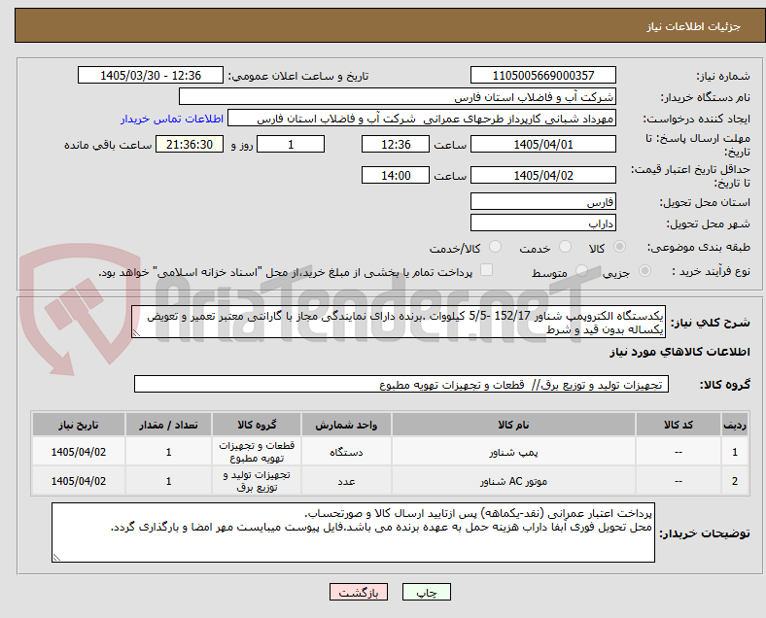
Task: Click the بازگشت (back) button
Action: (x=359, y=592)
